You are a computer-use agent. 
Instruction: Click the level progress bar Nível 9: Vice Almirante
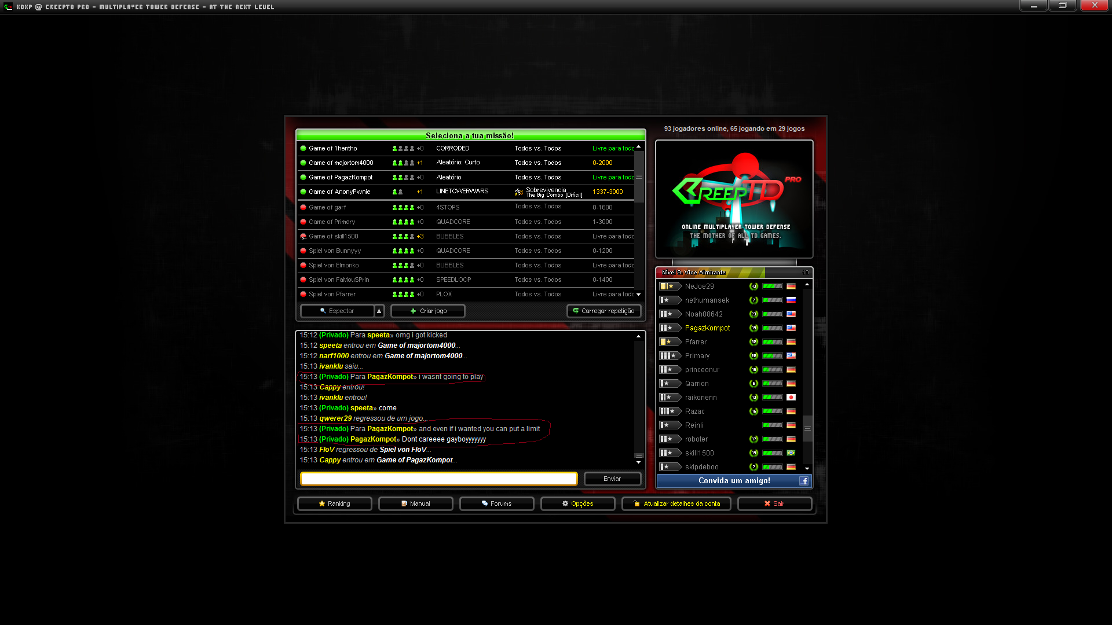[x=734, y=273]
